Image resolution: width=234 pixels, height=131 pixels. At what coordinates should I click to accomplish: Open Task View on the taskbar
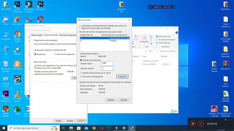click(63, 128)
